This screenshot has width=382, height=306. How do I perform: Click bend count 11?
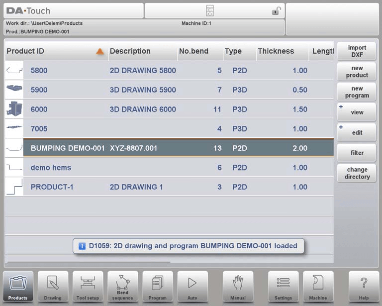pyautogui.click(x=217, y=109)
